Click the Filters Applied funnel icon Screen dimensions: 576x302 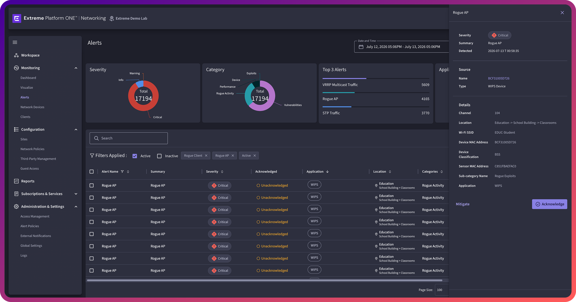pos(92,156)
